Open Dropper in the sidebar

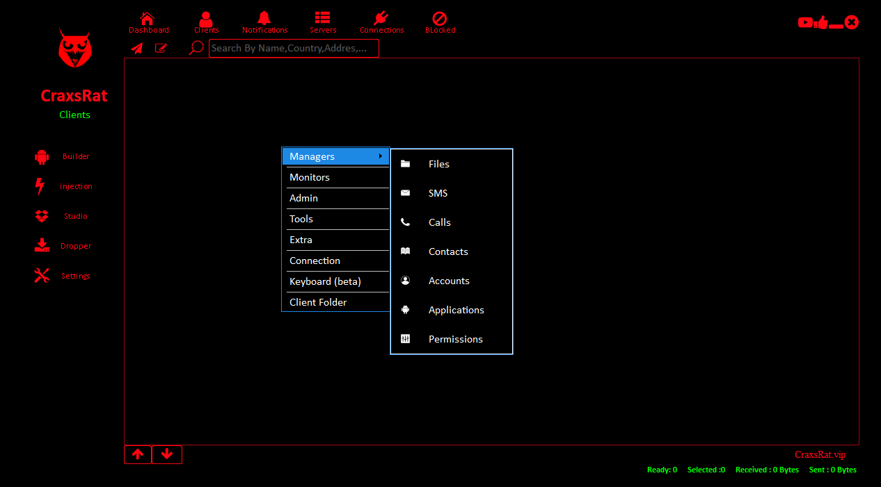(63, 246)
